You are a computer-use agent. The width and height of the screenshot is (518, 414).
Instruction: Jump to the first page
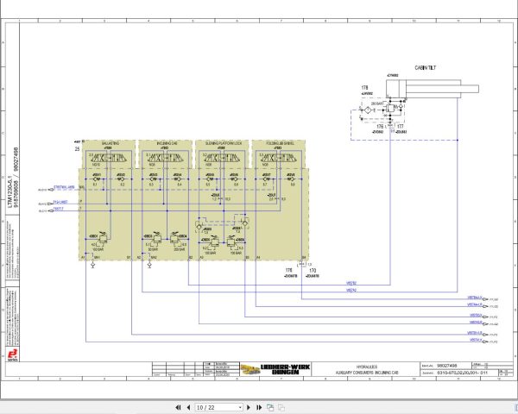coord(178,407)
